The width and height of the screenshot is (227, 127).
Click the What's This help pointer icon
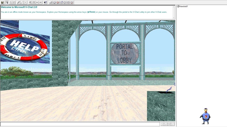45,2
